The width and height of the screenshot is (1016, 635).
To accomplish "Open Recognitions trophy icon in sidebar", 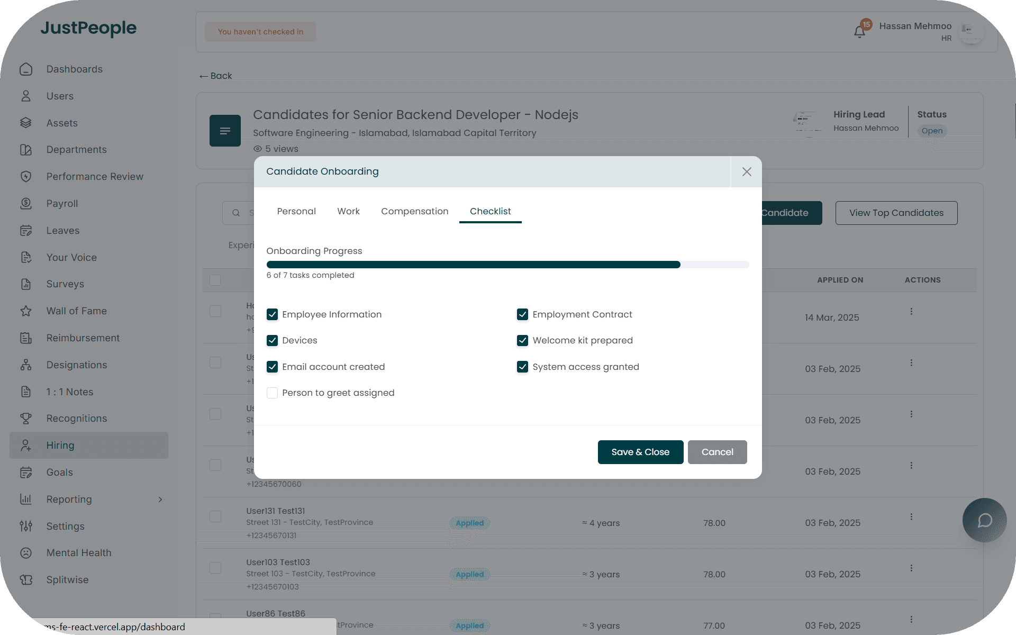I will [x=26, y=419].
